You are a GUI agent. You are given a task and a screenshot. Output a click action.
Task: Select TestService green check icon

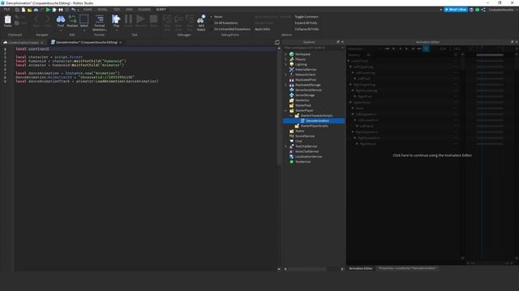[x=292, y=162]
